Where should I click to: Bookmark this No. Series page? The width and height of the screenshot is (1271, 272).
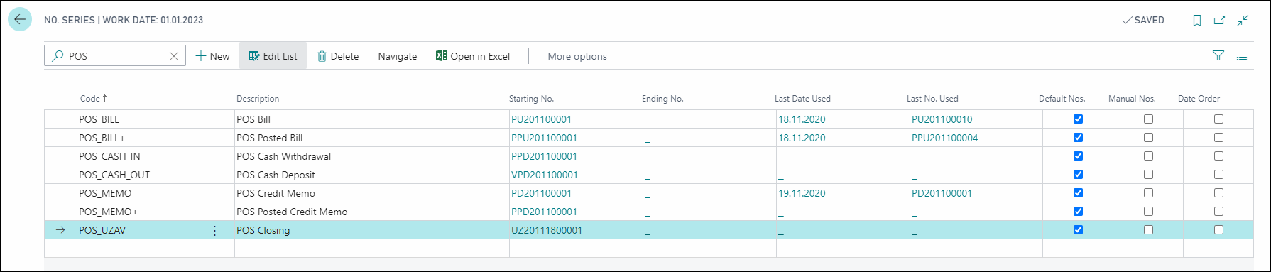pyautogui.click(x=1197, y=21)
